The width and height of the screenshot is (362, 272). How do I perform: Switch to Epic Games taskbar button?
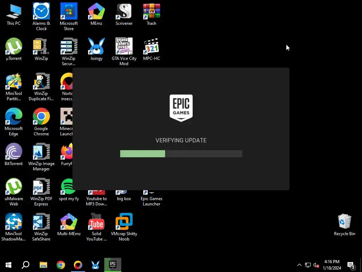(113, 265)
